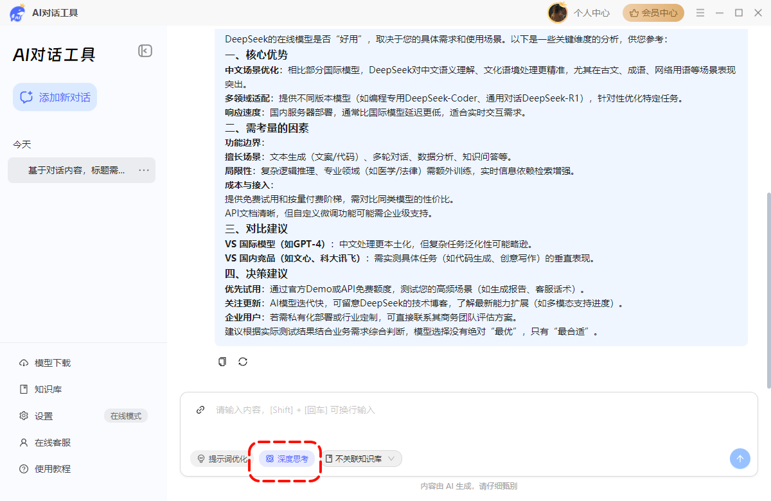Collapse the sidebar with the panel icon
This screenshot has width=771, height=501.
point(145,51)
